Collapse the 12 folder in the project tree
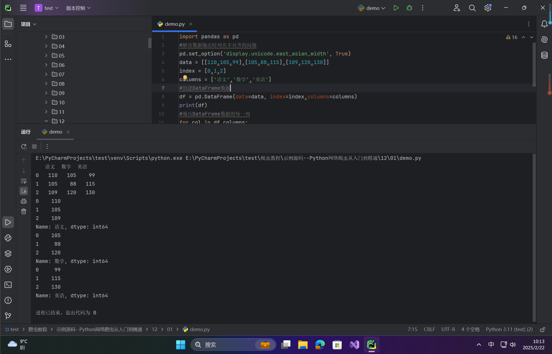 coord(46,121)
